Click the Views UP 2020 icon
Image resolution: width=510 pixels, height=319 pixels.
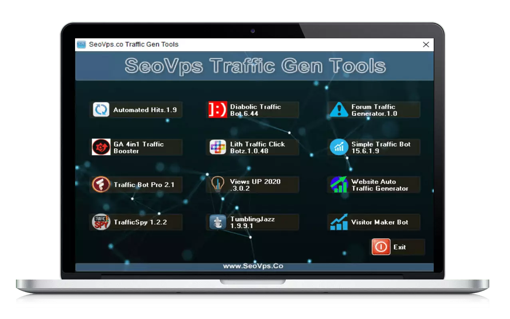(218, 184)
